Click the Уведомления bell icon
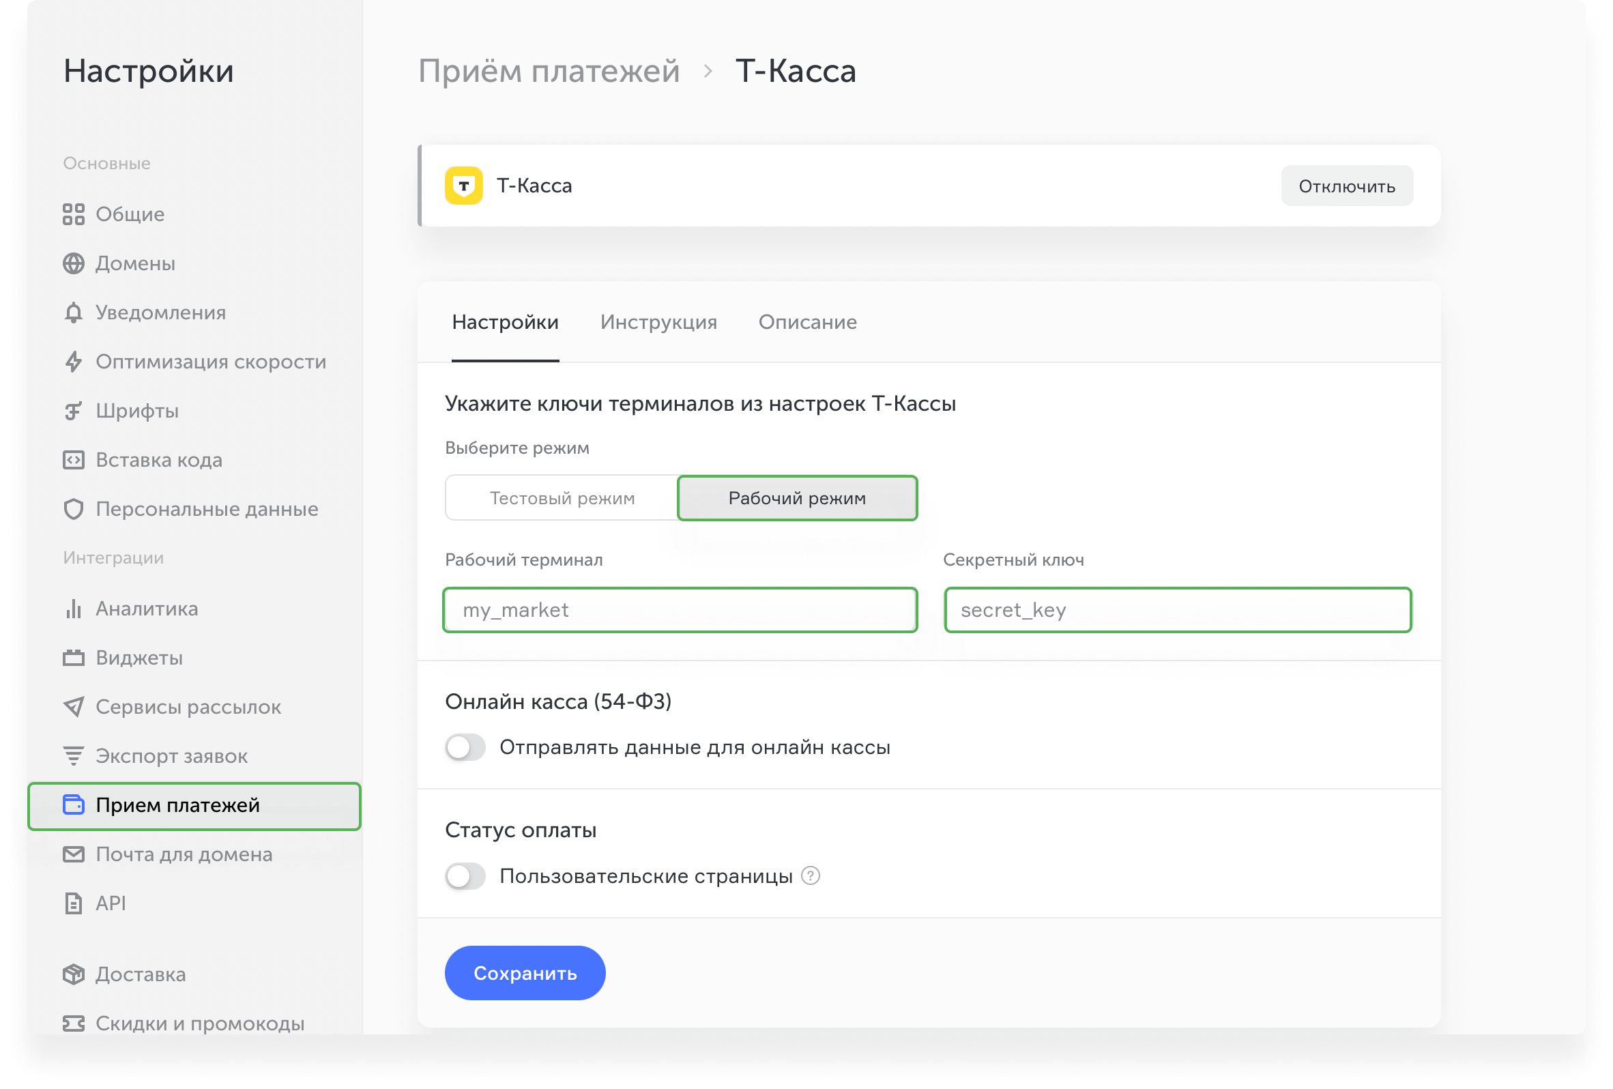This screenshot has height=1089, width=1613. pos(74,313)
